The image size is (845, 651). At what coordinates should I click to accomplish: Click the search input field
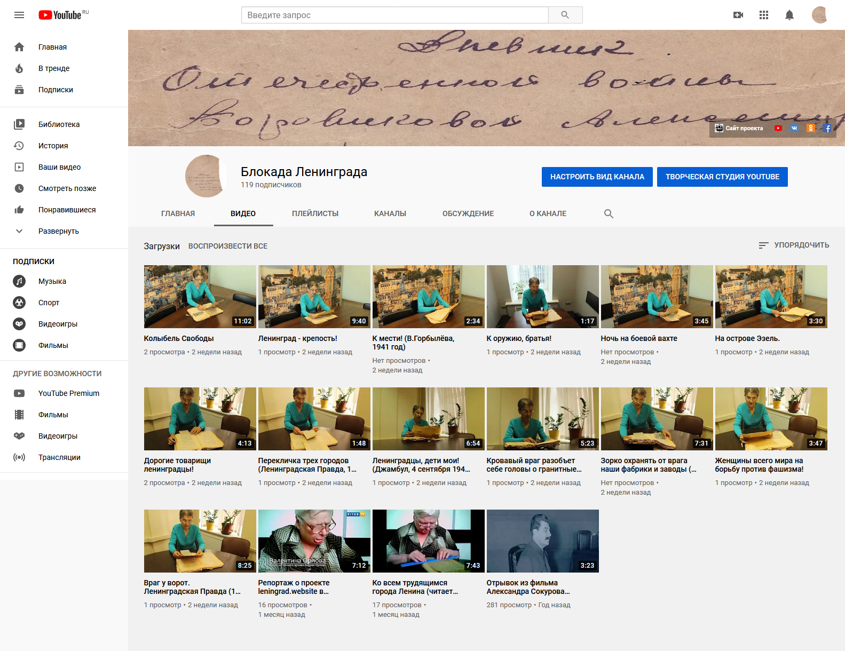[x=395, y=15]
